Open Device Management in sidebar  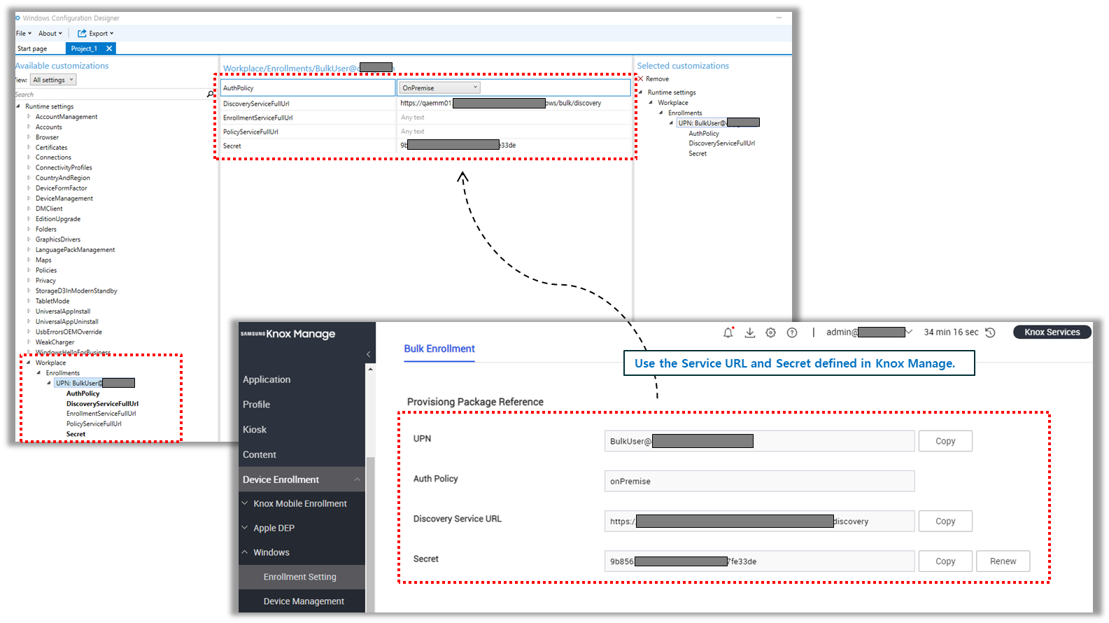[302, 601]
